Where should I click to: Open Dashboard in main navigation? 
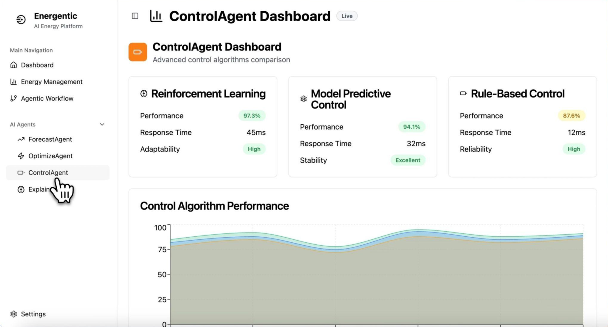(37, 65)
